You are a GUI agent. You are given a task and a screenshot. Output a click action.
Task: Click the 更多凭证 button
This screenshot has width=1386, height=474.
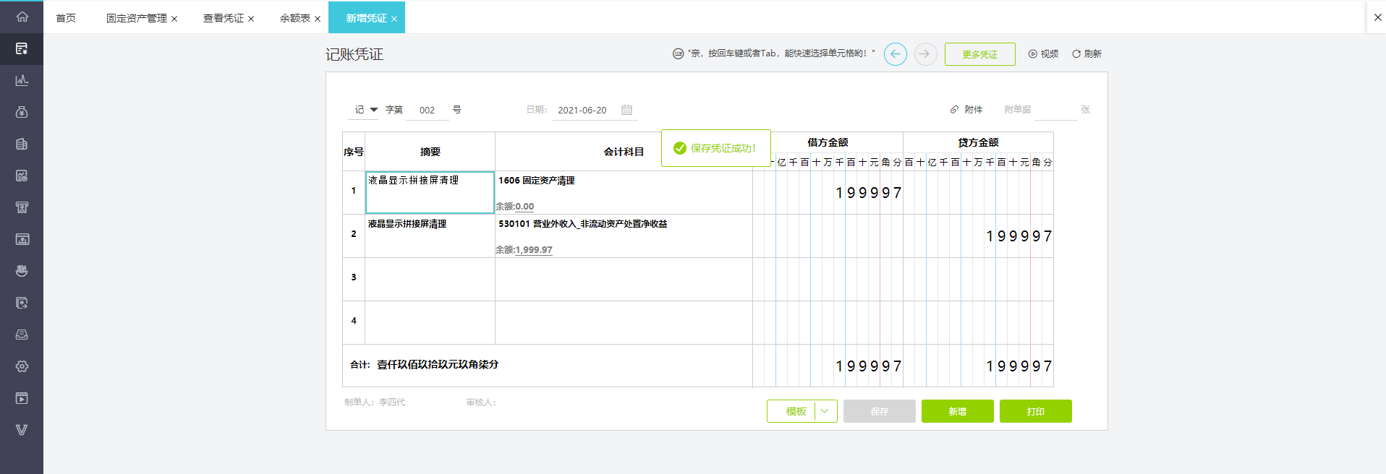pyautogui.click(x=979, y=54)
